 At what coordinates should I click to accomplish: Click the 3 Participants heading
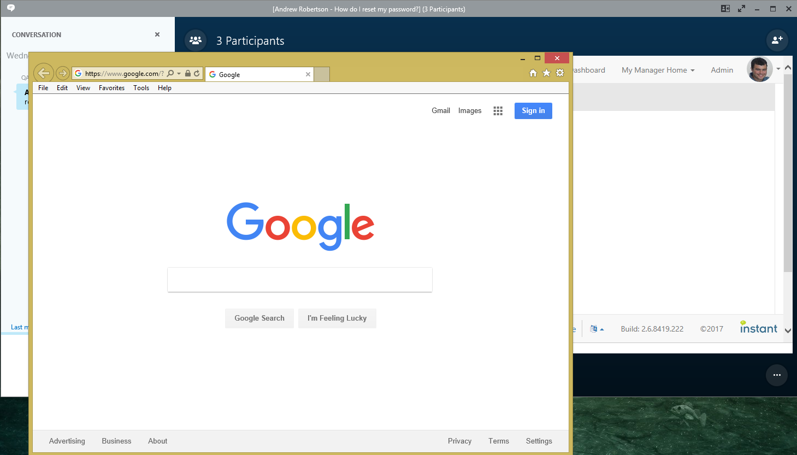[x=250, y=41]
